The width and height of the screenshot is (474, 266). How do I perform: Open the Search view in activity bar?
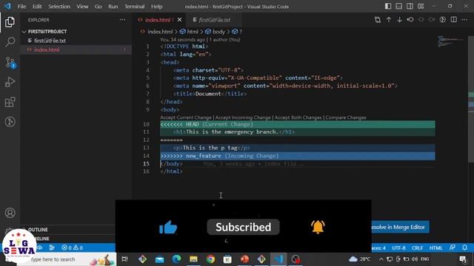[10, 42]
